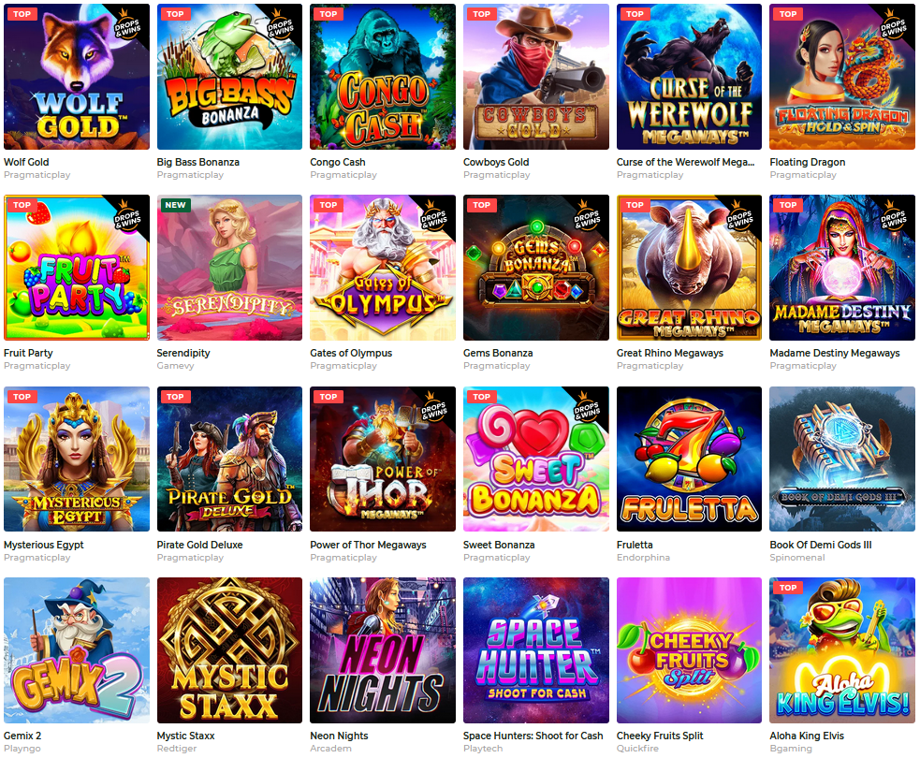
Task: Select the Great Rhino Megaways title text
Action: (x=669, y=353)
